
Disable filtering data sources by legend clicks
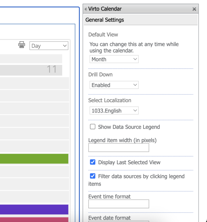tap(92, 176)
